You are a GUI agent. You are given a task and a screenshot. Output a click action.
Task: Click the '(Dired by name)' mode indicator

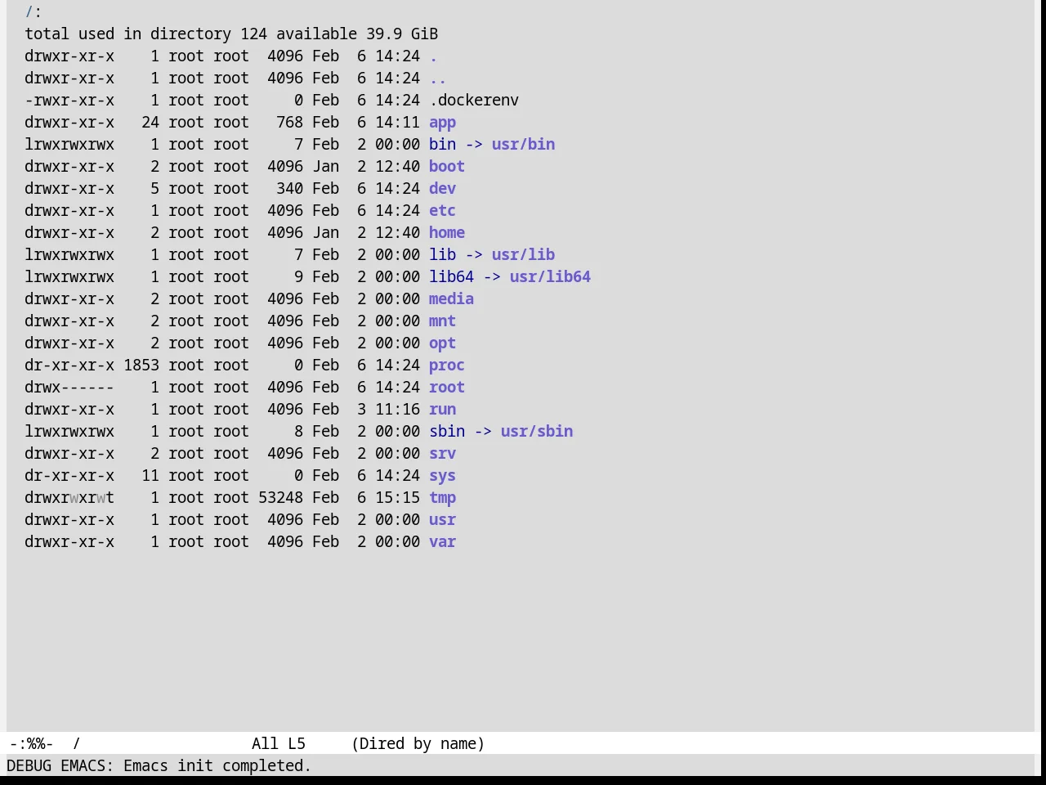pos(418,744)
